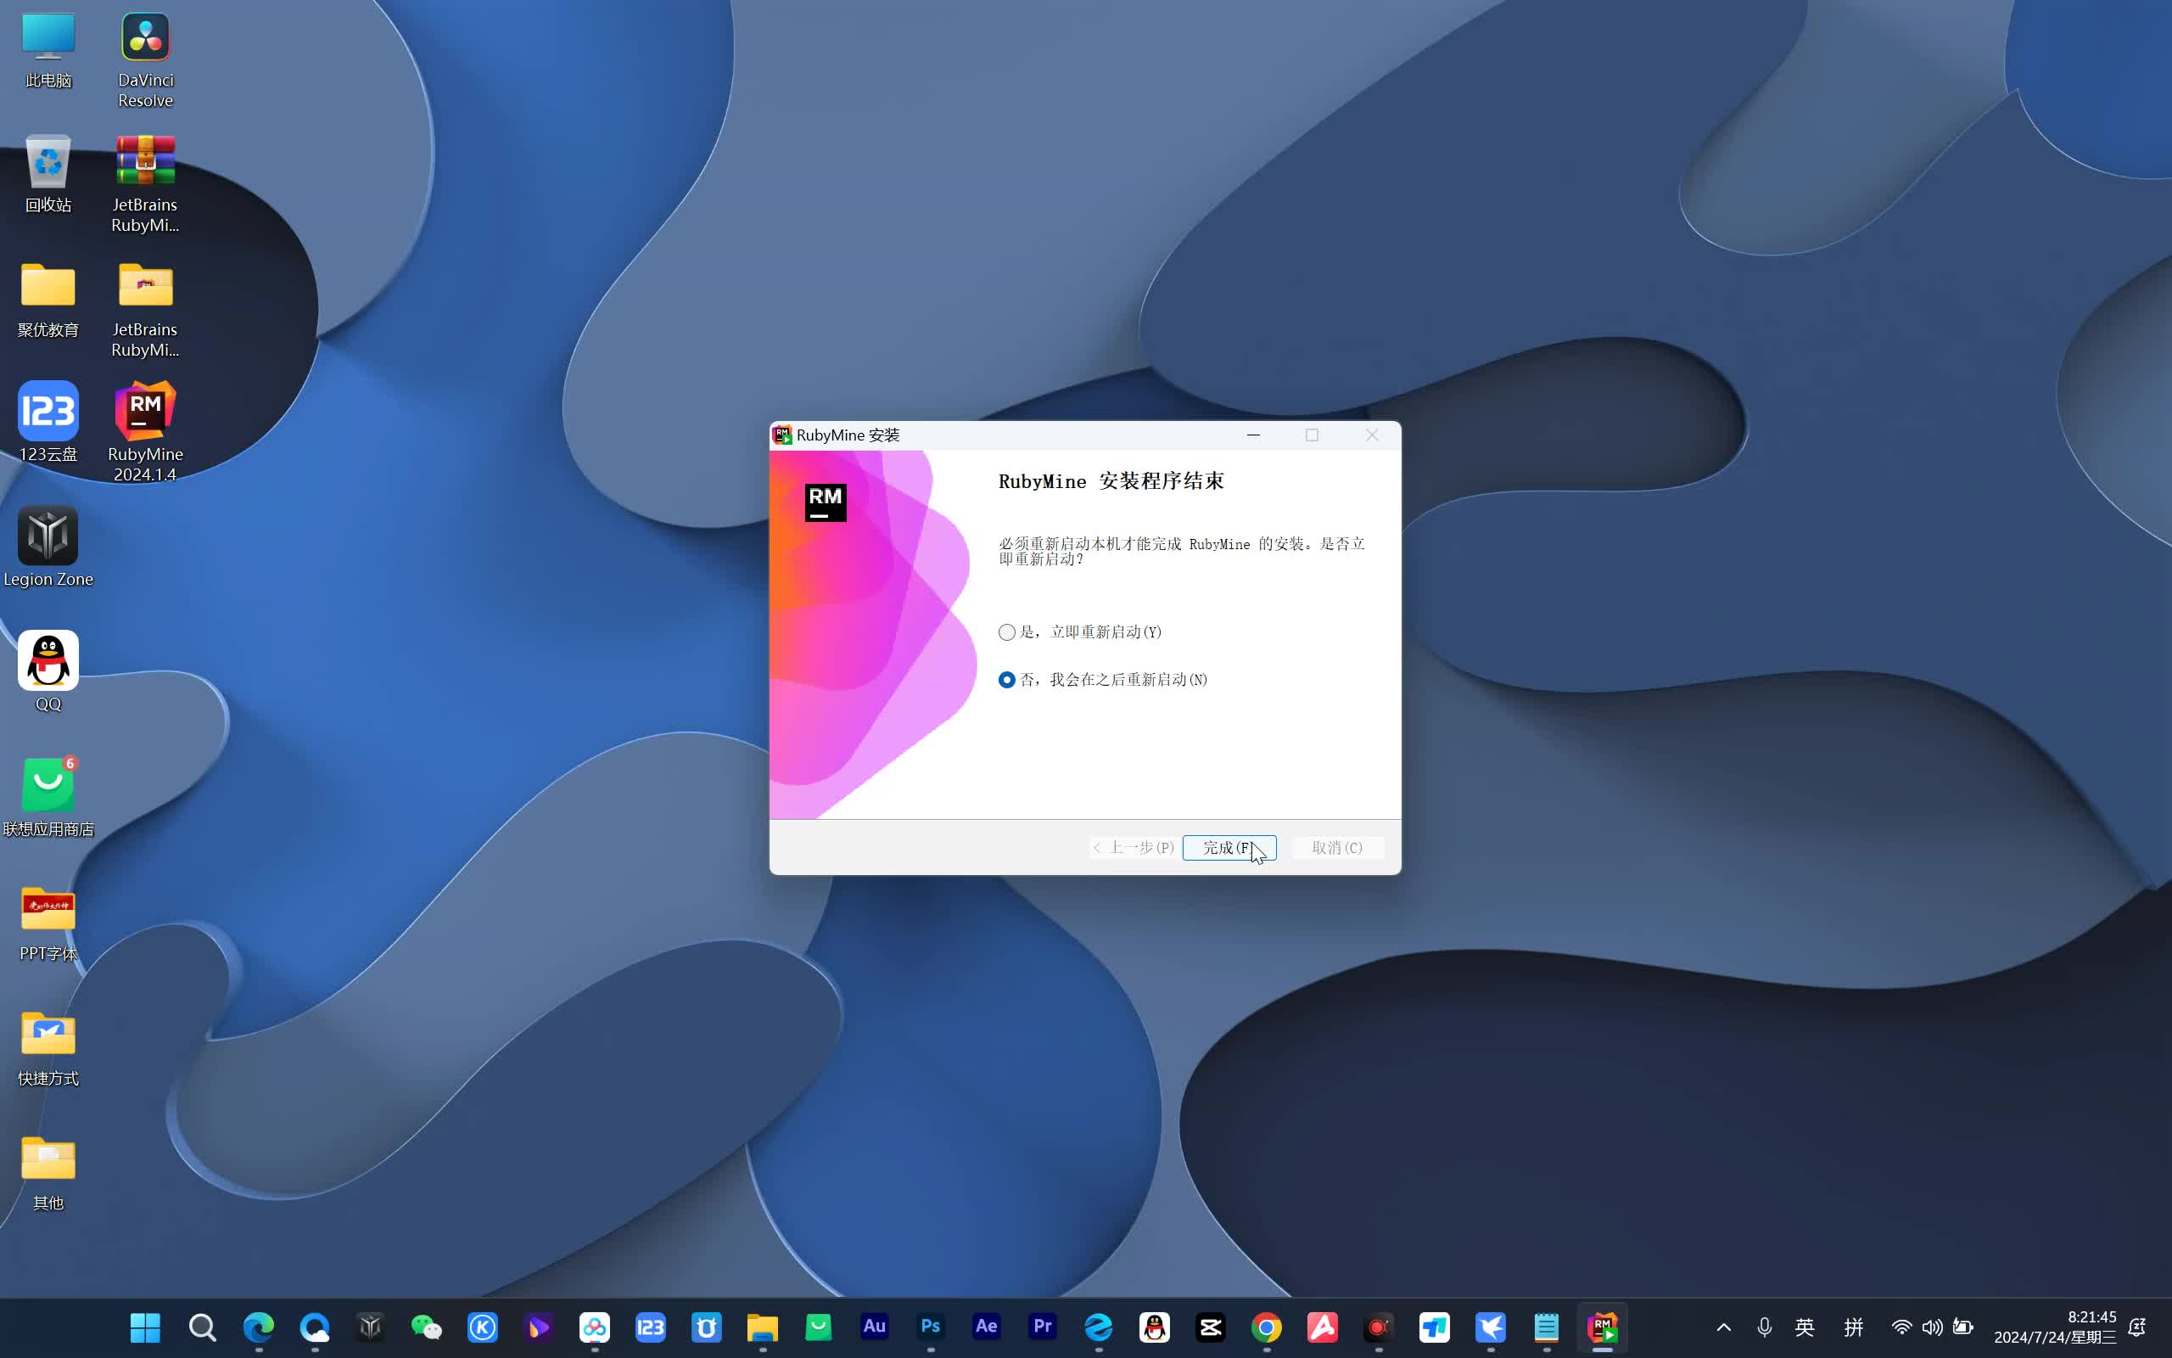
Task: Open WeChat from the taskbar
Action: 426,1327
